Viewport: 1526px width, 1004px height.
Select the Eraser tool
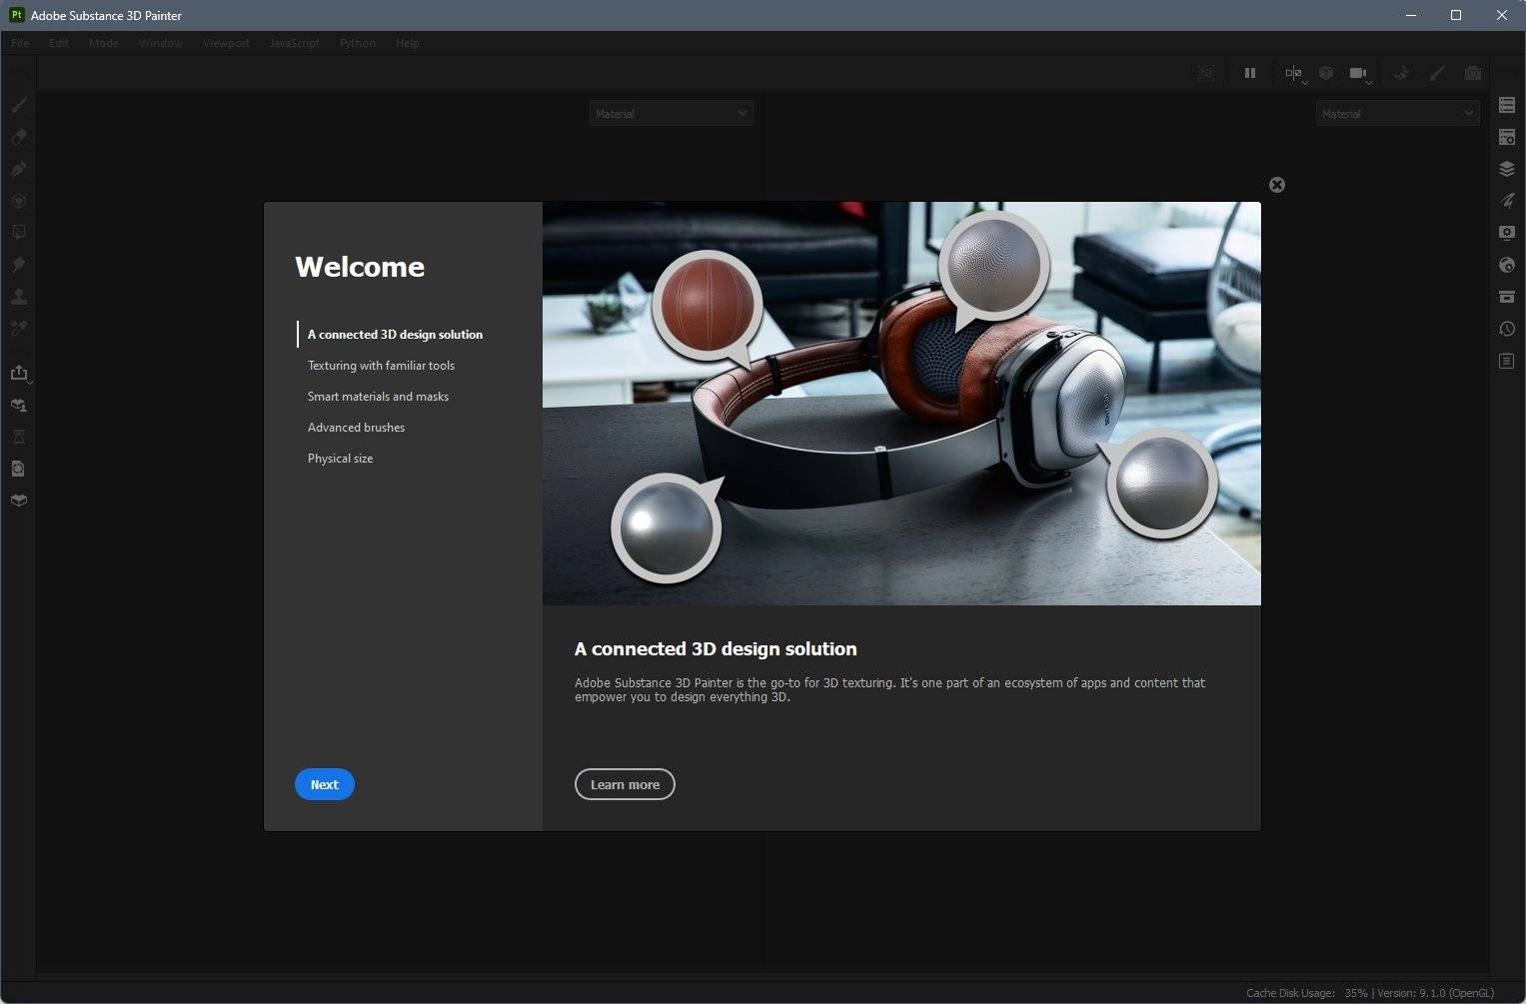point(18,137)
